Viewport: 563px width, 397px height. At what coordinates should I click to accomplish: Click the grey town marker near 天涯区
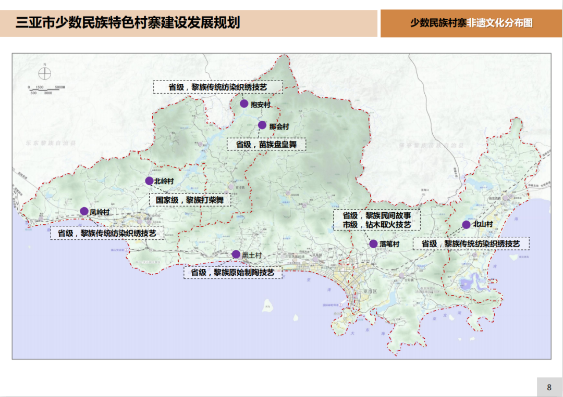point(315,259)
